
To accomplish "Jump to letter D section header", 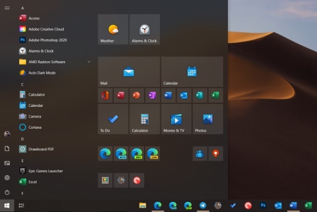I will coord(22,139).
